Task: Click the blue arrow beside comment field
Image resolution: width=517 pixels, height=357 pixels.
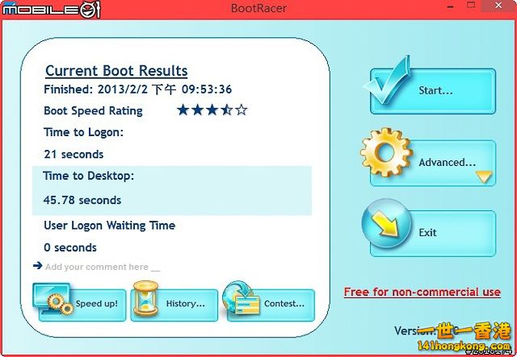Action: tap(37, 265)
